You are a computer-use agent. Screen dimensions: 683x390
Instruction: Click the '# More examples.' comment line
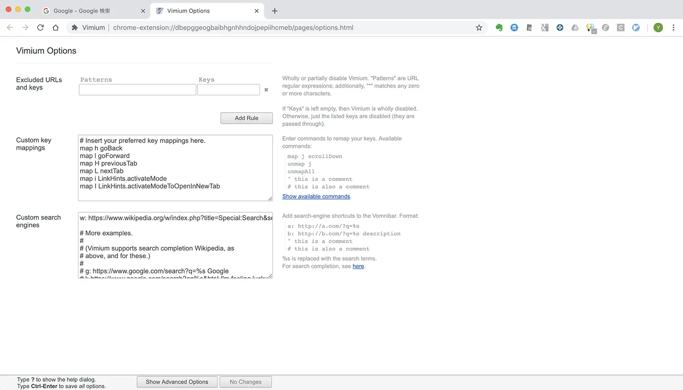106,233
